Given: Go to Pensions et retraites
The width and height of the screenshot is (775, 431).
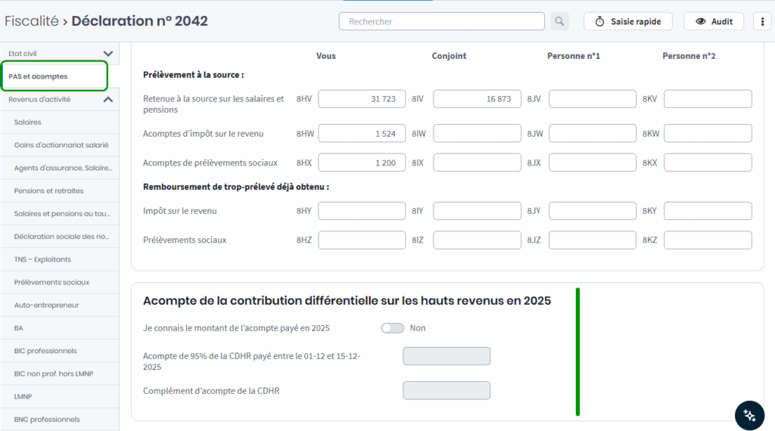Looking at the screenshot, I should tap(49, 191).
